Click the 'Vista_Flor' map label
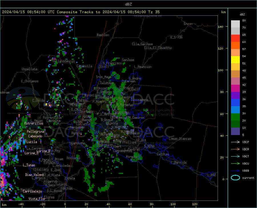 click(x=37, y=199)
